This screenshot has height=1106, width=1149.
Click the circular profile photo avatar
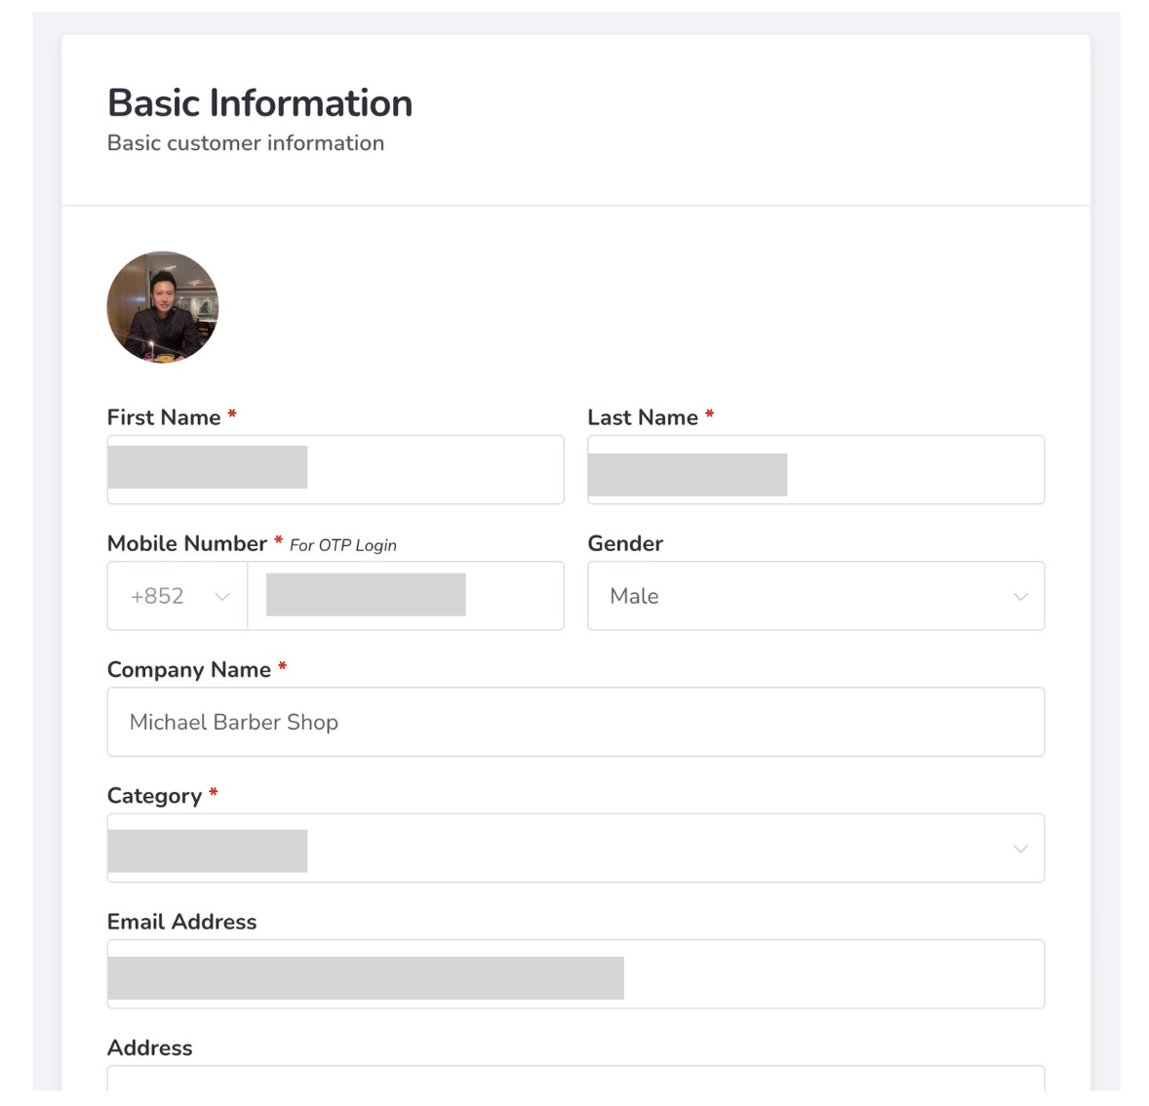click(163, 307)
